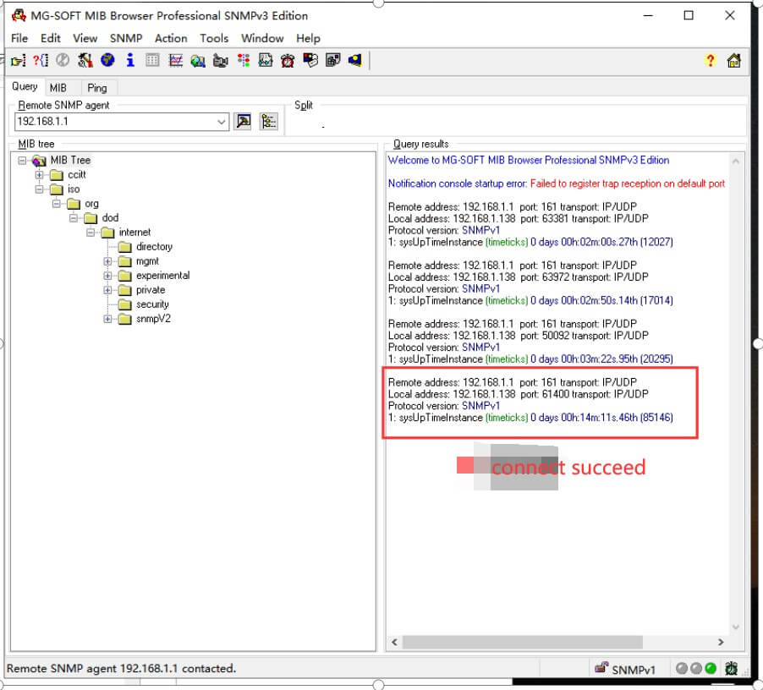763x690 pixels.
Task: Click the green bug icon in status bar
Action: [731, 669]
